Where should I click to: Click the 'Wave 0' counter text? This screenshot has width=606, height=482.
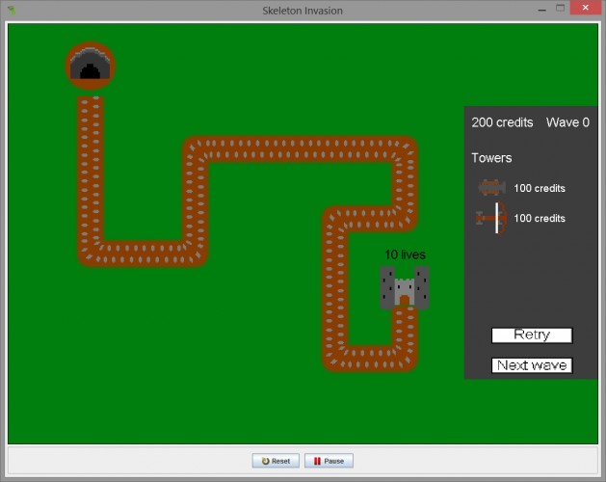pyautogui.click(x=567, y=122)
